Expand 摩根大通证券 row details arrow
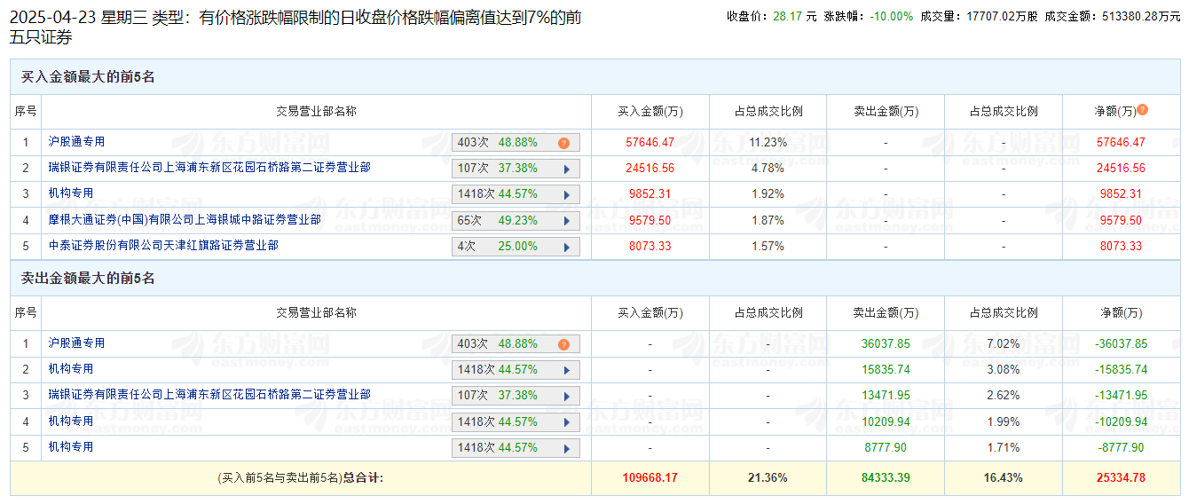 coord(566,221)
